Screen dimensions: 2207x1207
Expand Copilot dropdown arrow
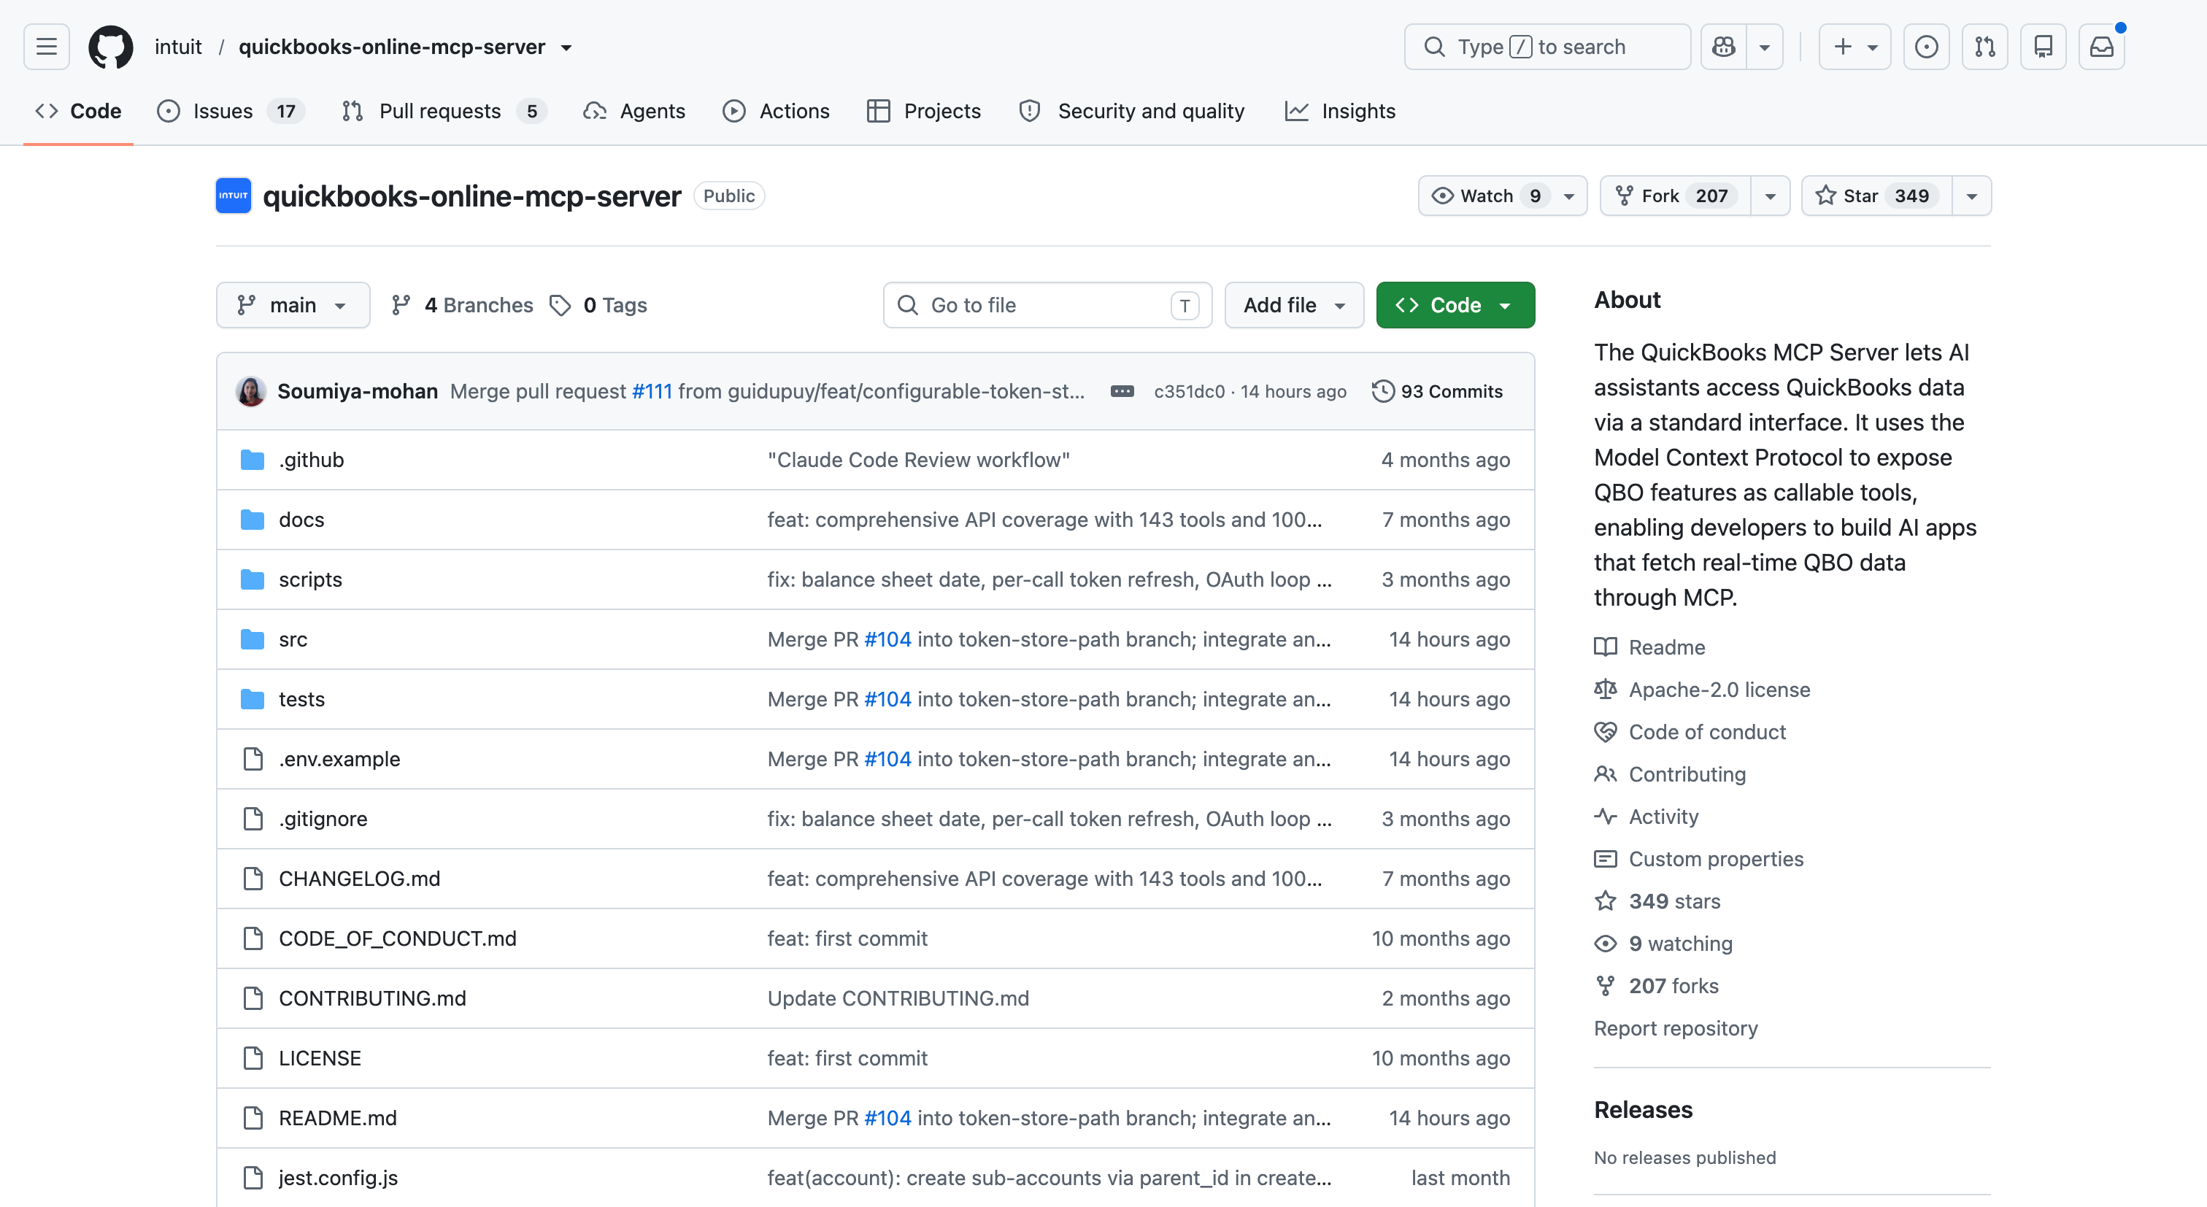click(x=1764, y=46)
